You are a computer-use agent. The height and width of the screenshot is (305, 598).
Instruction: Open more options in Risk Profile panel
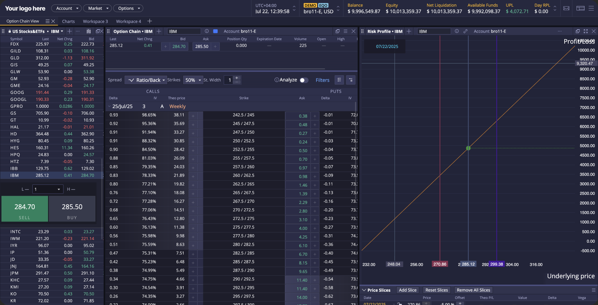[x=560, y=31]
